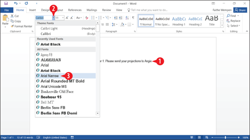Switch to the Review tab
Viewport: 250px width, 140px height.
(x=107, y=10)
